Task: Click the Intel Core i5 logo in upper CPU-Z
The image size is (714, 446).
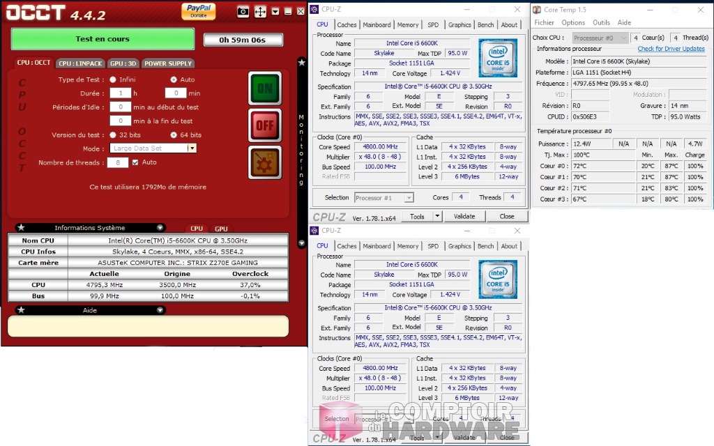Action: [x=498, y=57]
